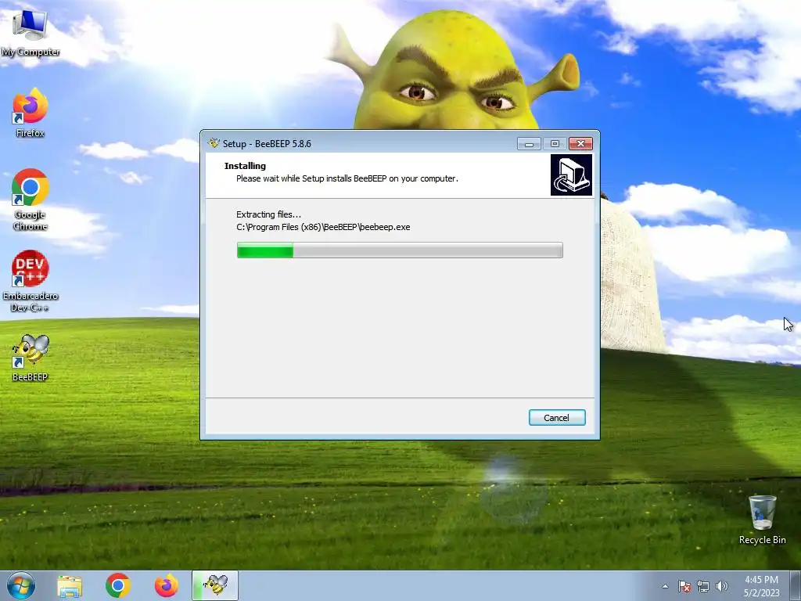801x601 pixels.
Task: Open File Explorer from the taskbar
Action: (70, 585)
